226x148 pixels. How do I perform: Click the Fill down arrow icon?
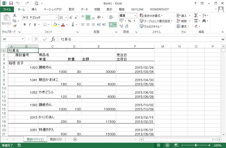coord(196,21)
